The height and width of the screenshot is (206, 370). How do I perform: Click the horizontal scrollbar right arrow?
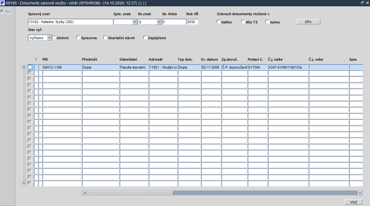click(x=360, y=193)
